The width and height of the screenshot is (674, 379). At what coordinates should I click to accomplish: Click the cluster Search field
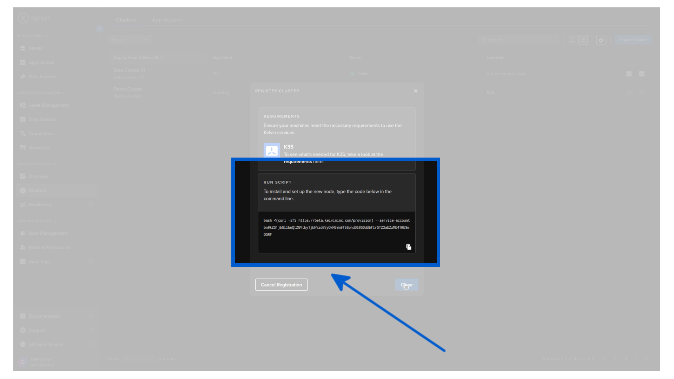pos(520,40)
